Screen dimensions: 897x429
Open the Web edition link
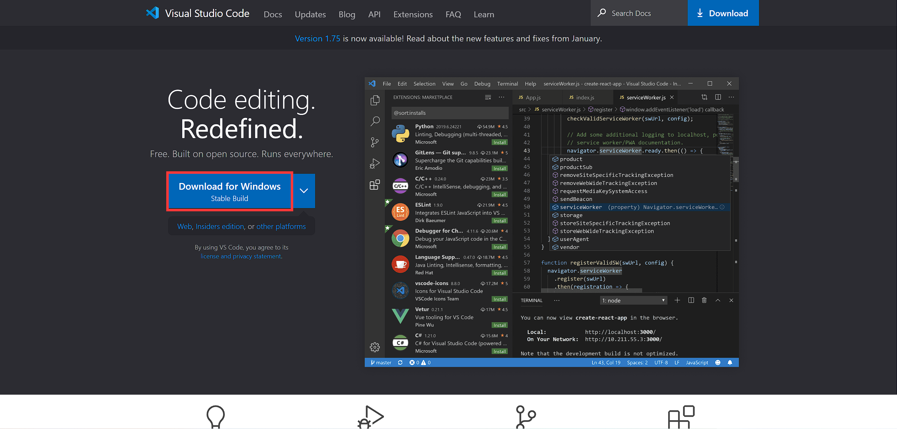(x=184, y=226)
